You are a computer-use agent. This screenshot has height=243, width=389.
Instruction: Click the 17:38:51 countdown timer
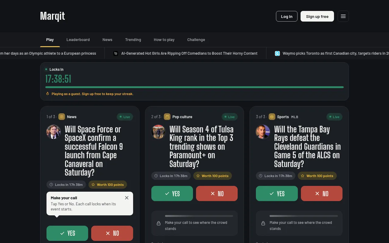pyautogui.click(x=58, y=79)
